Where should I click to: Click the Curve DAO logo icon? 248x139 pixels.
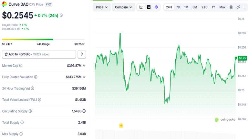[x=5, y=4]
